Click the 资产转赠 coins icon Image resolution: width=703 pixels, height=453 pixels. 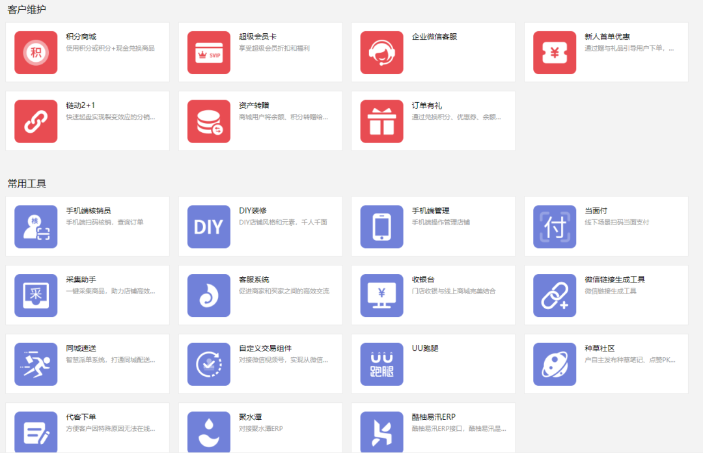208,120
